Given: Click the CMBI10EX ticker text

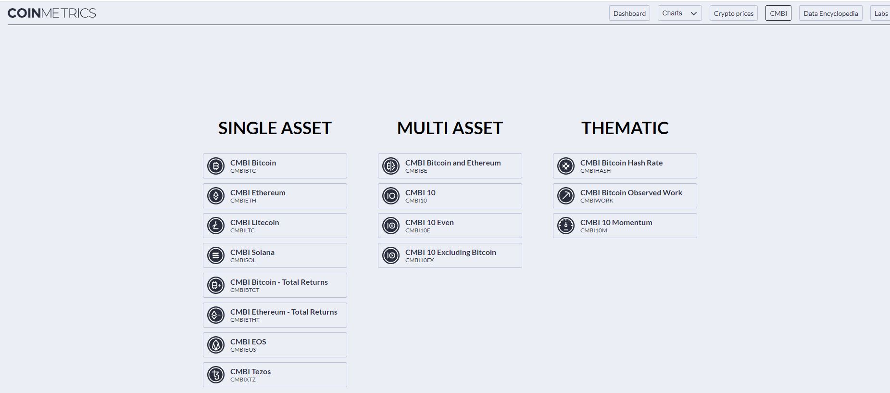Looking at the screenshot, I should point(419,260).
